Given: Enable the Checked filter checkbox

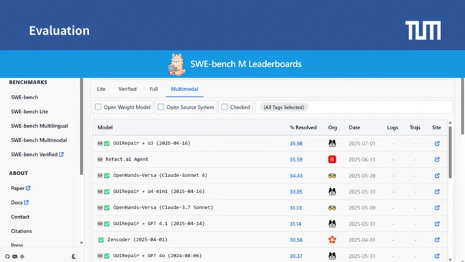Looking at the screenshot, I should [x=224, y=107].
